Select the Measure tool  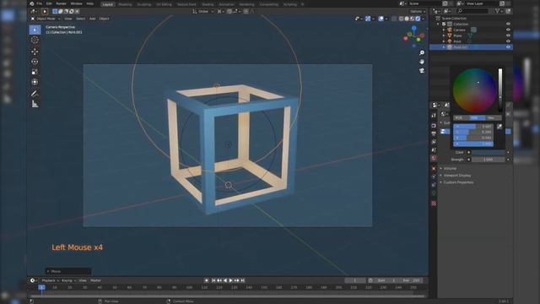click(x=35, y=104)
